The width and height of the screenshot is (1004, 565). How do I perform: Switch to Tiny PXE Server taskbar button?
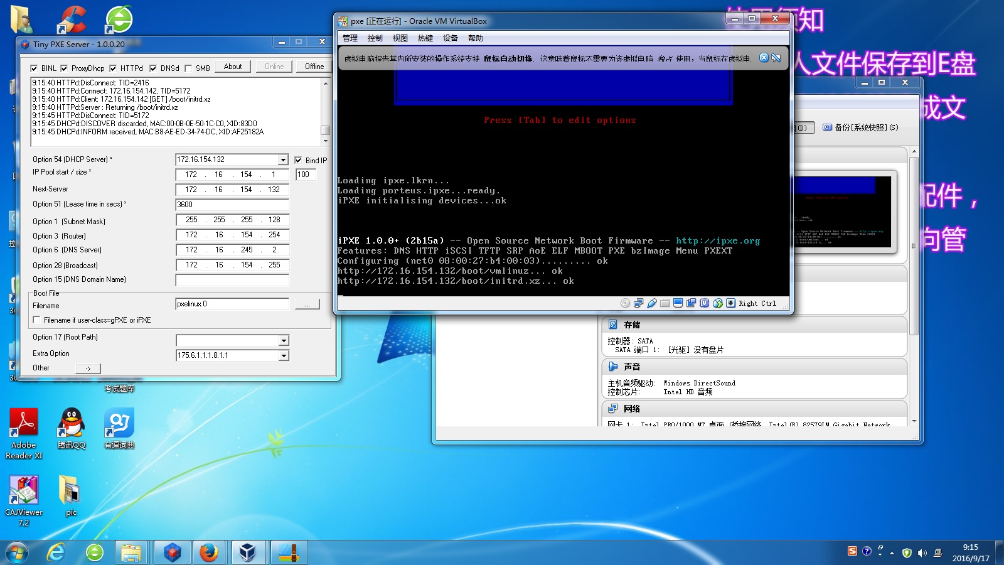click(x=172, y=552)
